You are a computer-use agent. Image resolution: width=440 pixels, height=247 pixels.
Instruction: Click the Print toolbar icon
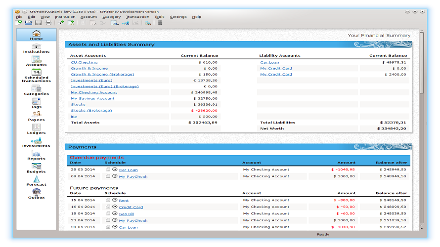pyautogui.click(x=48, y=23)
